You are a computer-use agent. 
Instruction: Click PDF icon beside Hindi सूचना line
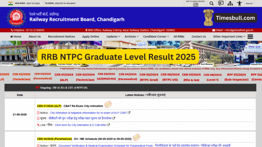pyautogui.click(x=38, y=118)
